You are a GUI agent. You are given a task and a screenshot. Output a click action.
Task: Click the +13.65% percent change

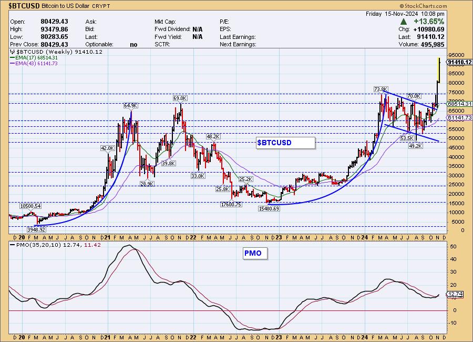[429, 22]
